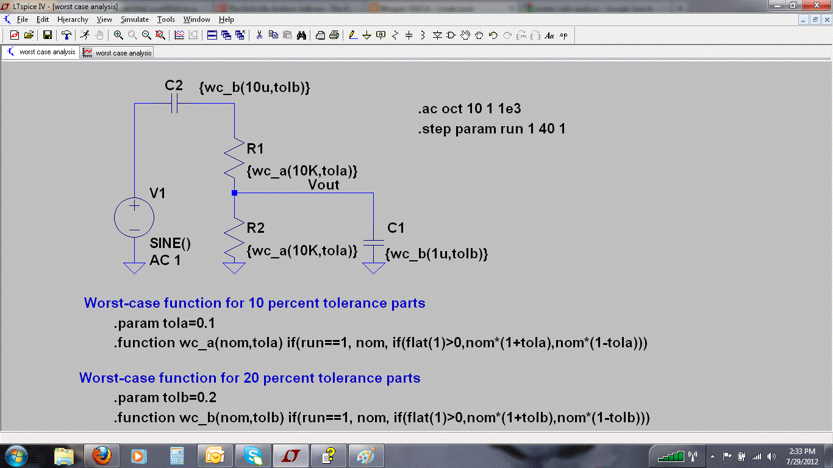Image resolution: width=833 pixels, height=468 pixels.
Task: Place a resistor component
Action: pyautogui.click(x=395, y=35)
